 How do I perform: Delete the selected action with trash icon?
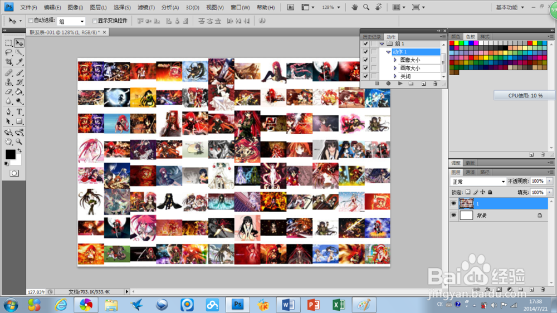tap(435, 84)
